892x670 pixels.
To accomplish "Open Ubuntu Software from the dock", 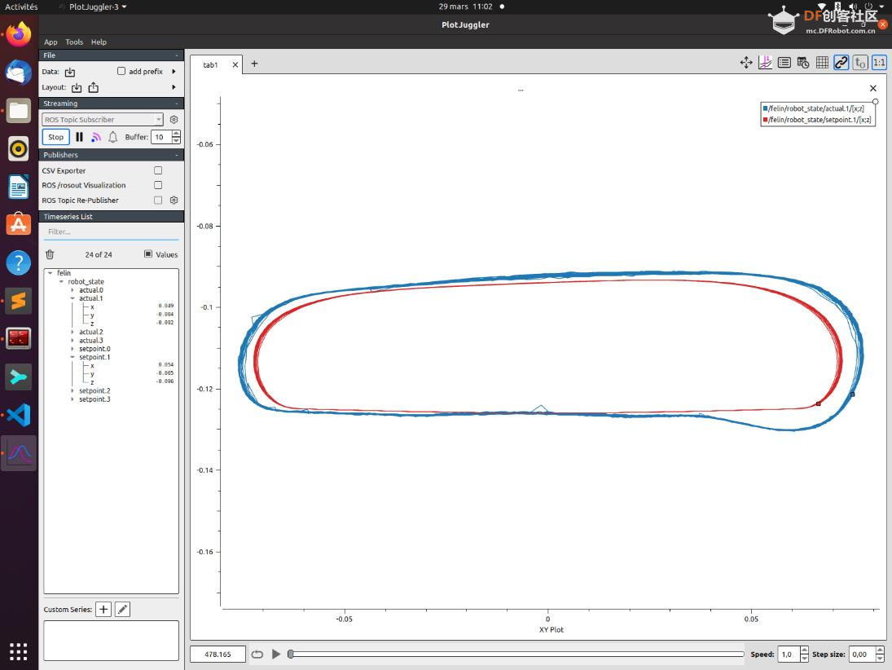I will (x=19, y=224).
